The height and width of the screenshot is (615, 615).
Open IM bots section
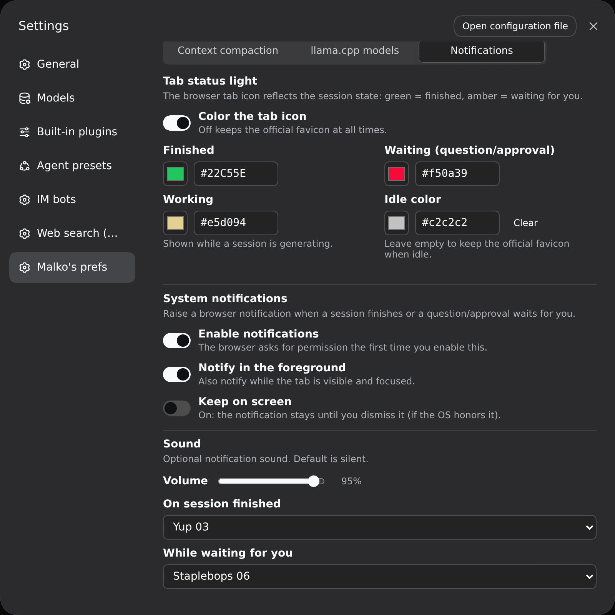72,199
